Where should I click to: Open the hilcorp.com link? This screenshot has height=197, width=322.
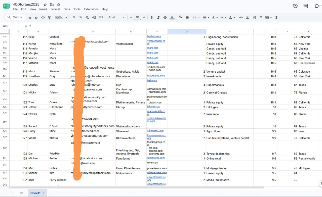coord(154,107)
